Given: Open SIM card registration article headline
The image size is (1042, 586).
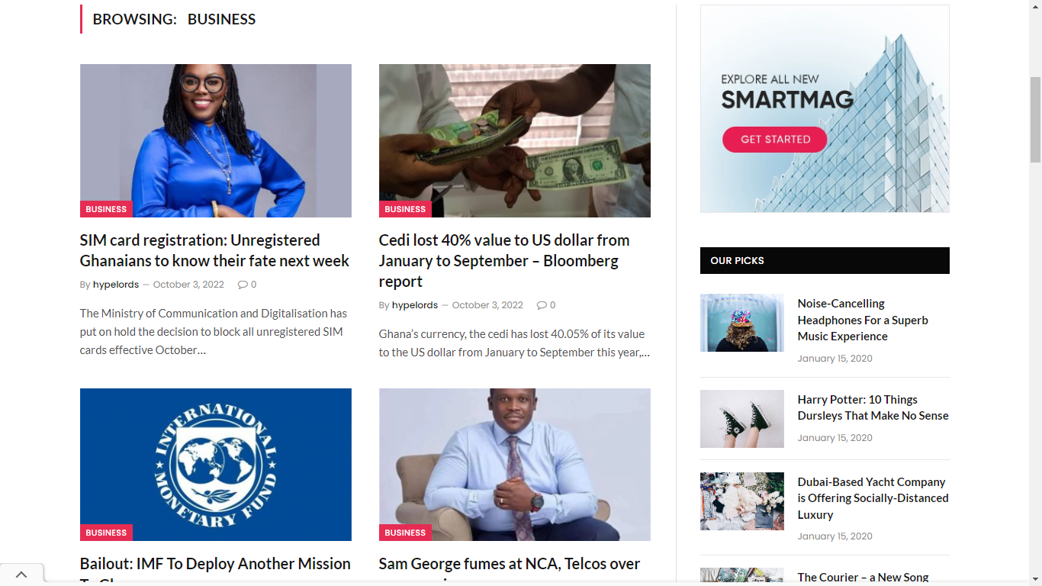Looking at the screenshot, I should click(x=214, y=250).
